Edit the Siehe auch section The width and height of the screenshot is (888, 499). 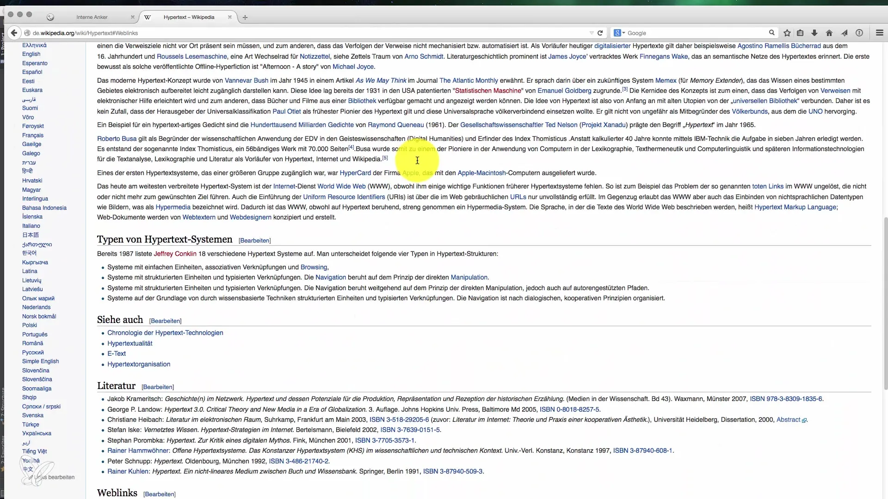click(x=166, y=321)
